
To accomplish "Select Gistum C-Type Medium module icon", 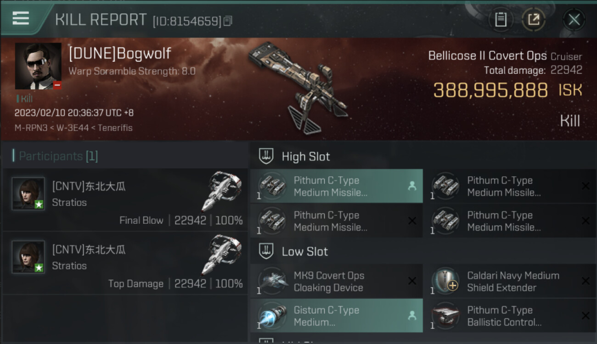I will [273, 316].
